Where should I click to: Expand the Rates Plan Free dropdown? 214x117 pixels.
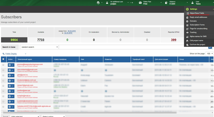pyautogui.click(x=161, y=3)
